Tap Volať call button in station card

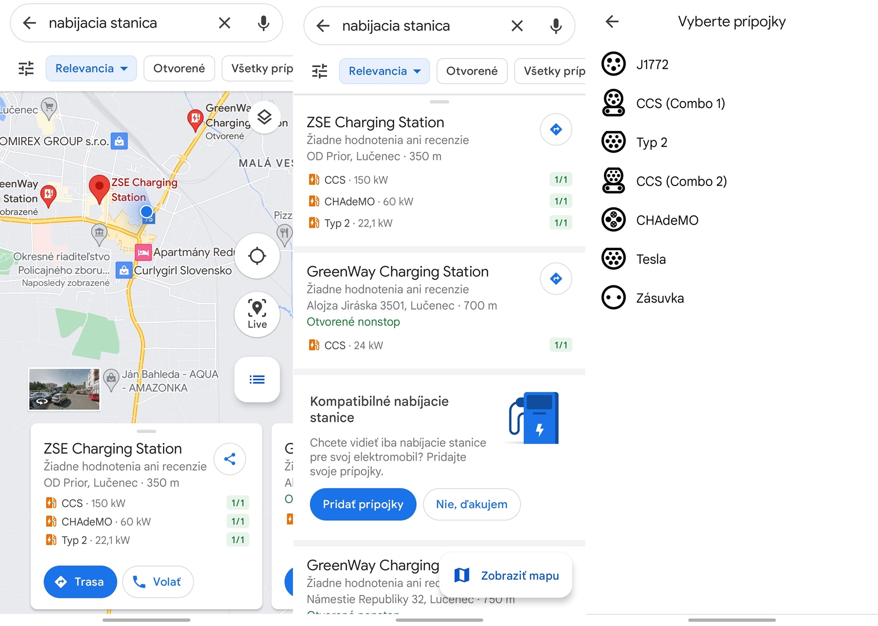coord(158,582)
